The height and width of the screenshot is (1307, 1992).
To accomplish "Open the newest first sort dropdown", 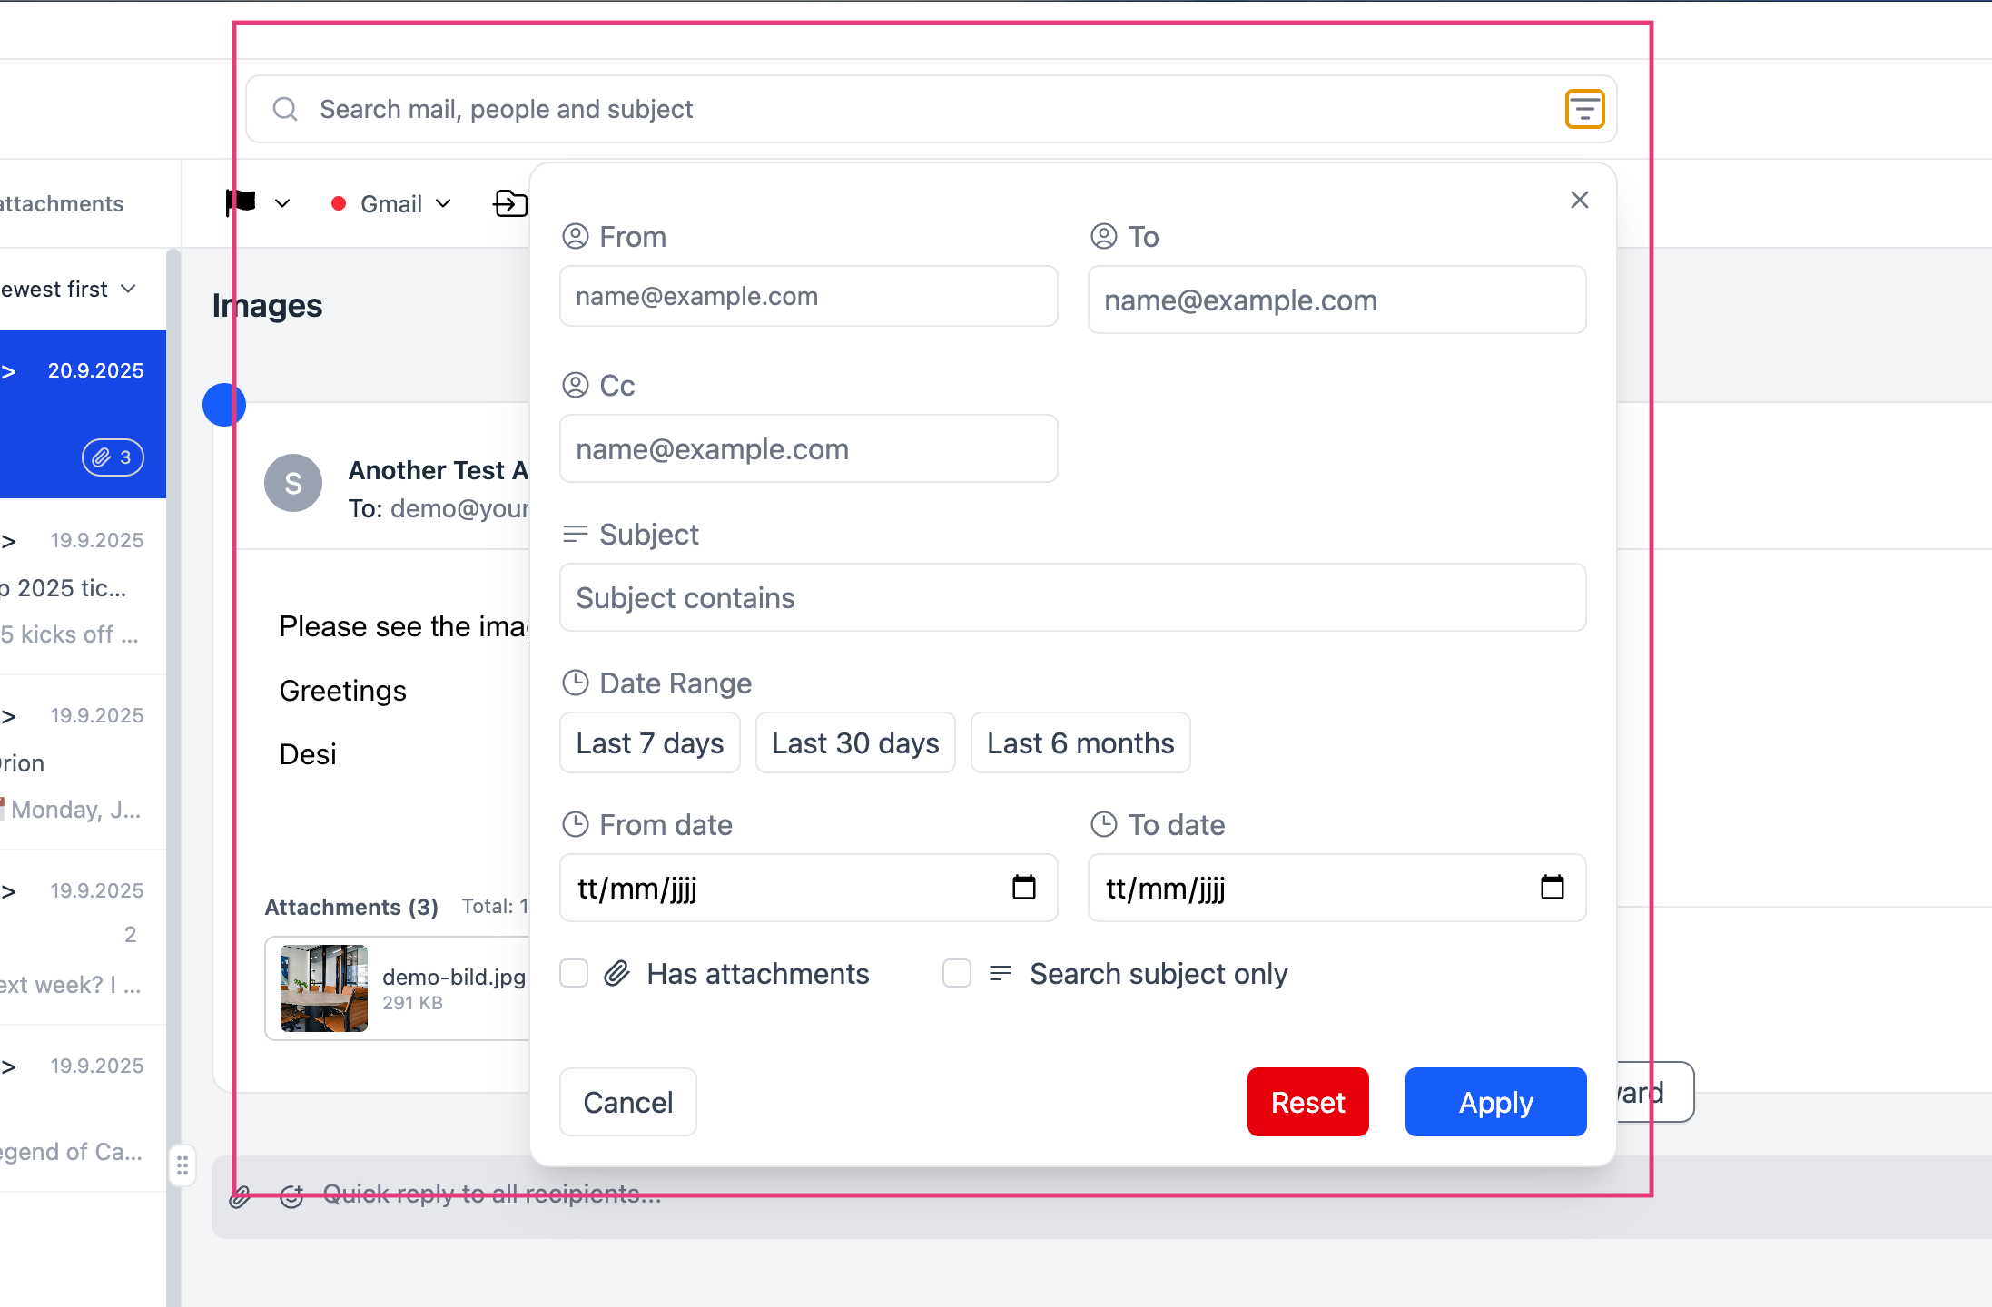I will click(x=128, y=289).
